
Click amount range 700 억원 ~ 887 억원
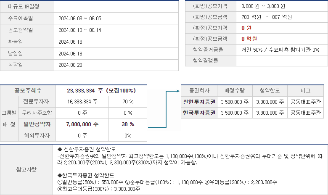pyautogui.click(x=267, y=17)
